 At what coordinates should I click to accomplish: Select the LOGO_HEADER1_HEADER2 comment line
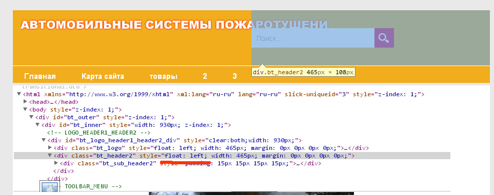pyautogui.click(x=98, y=133)
